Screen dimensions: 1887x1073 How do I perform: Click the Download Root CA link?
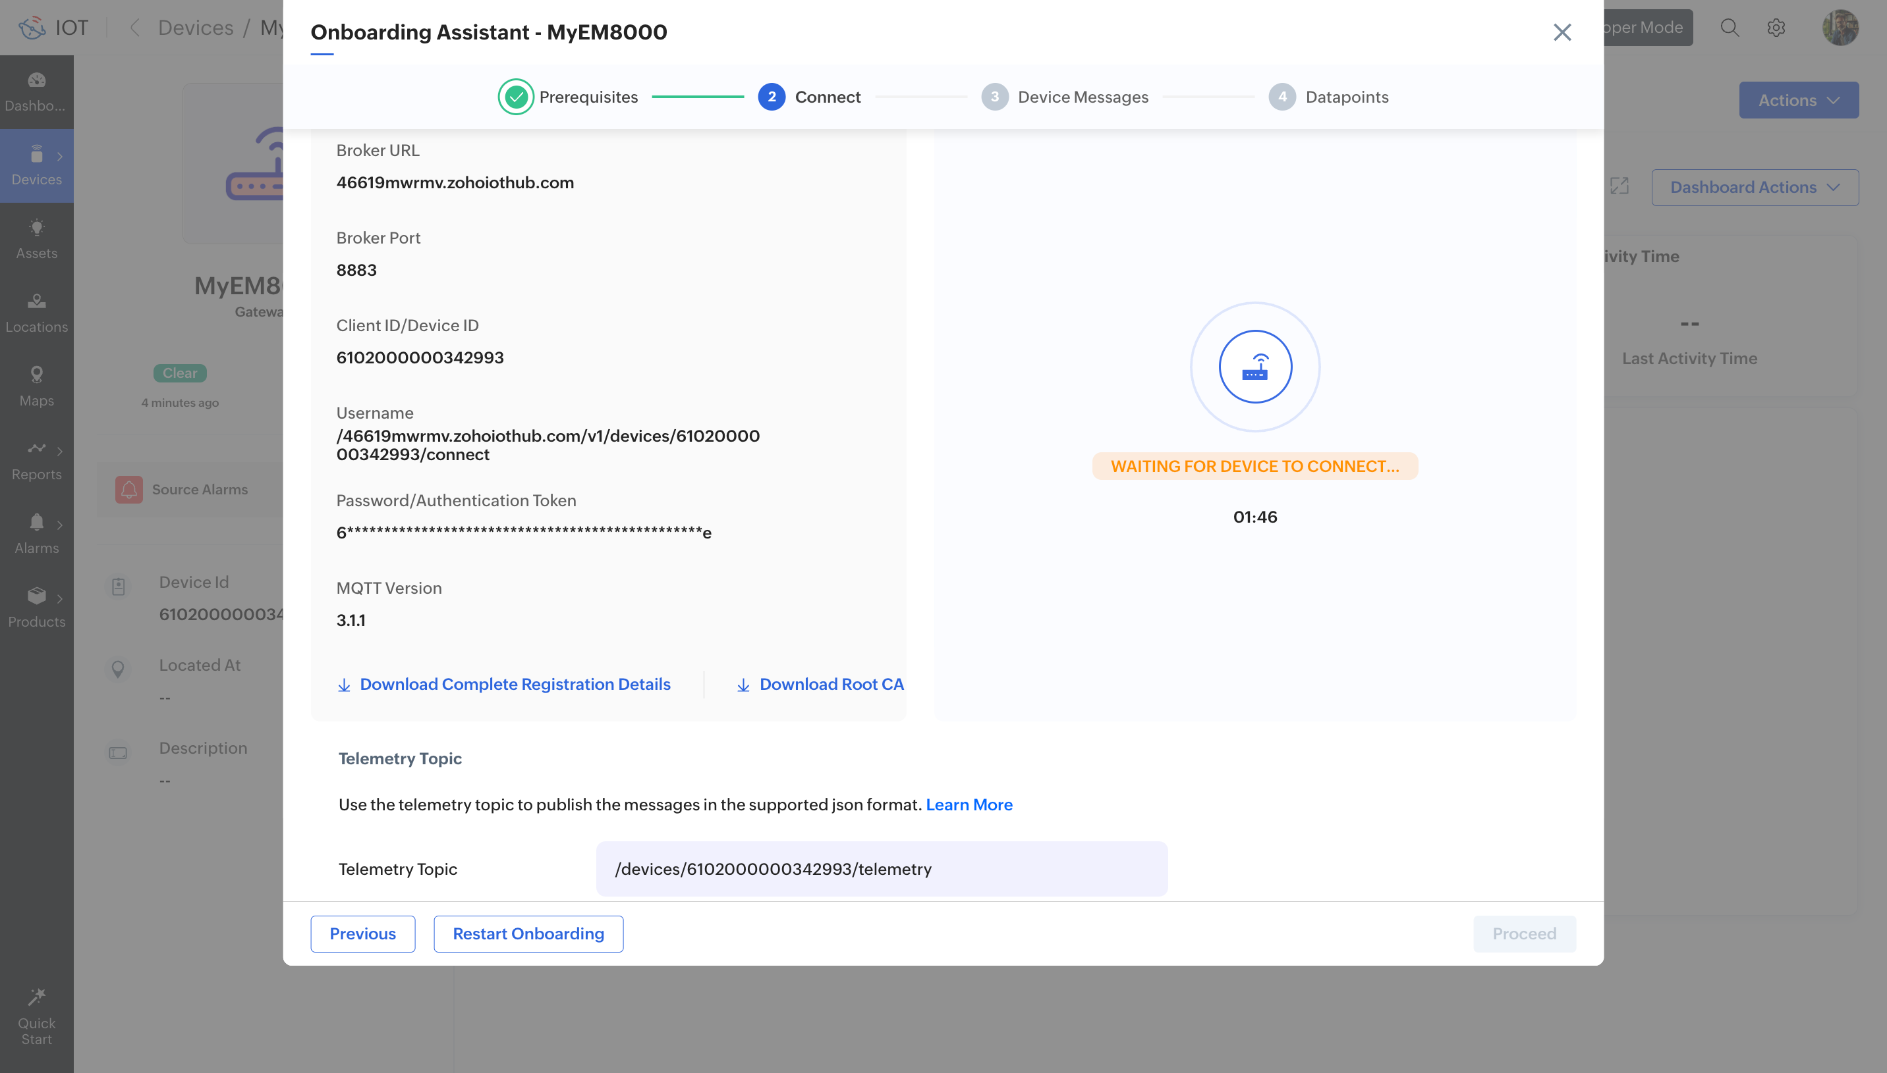830,684
